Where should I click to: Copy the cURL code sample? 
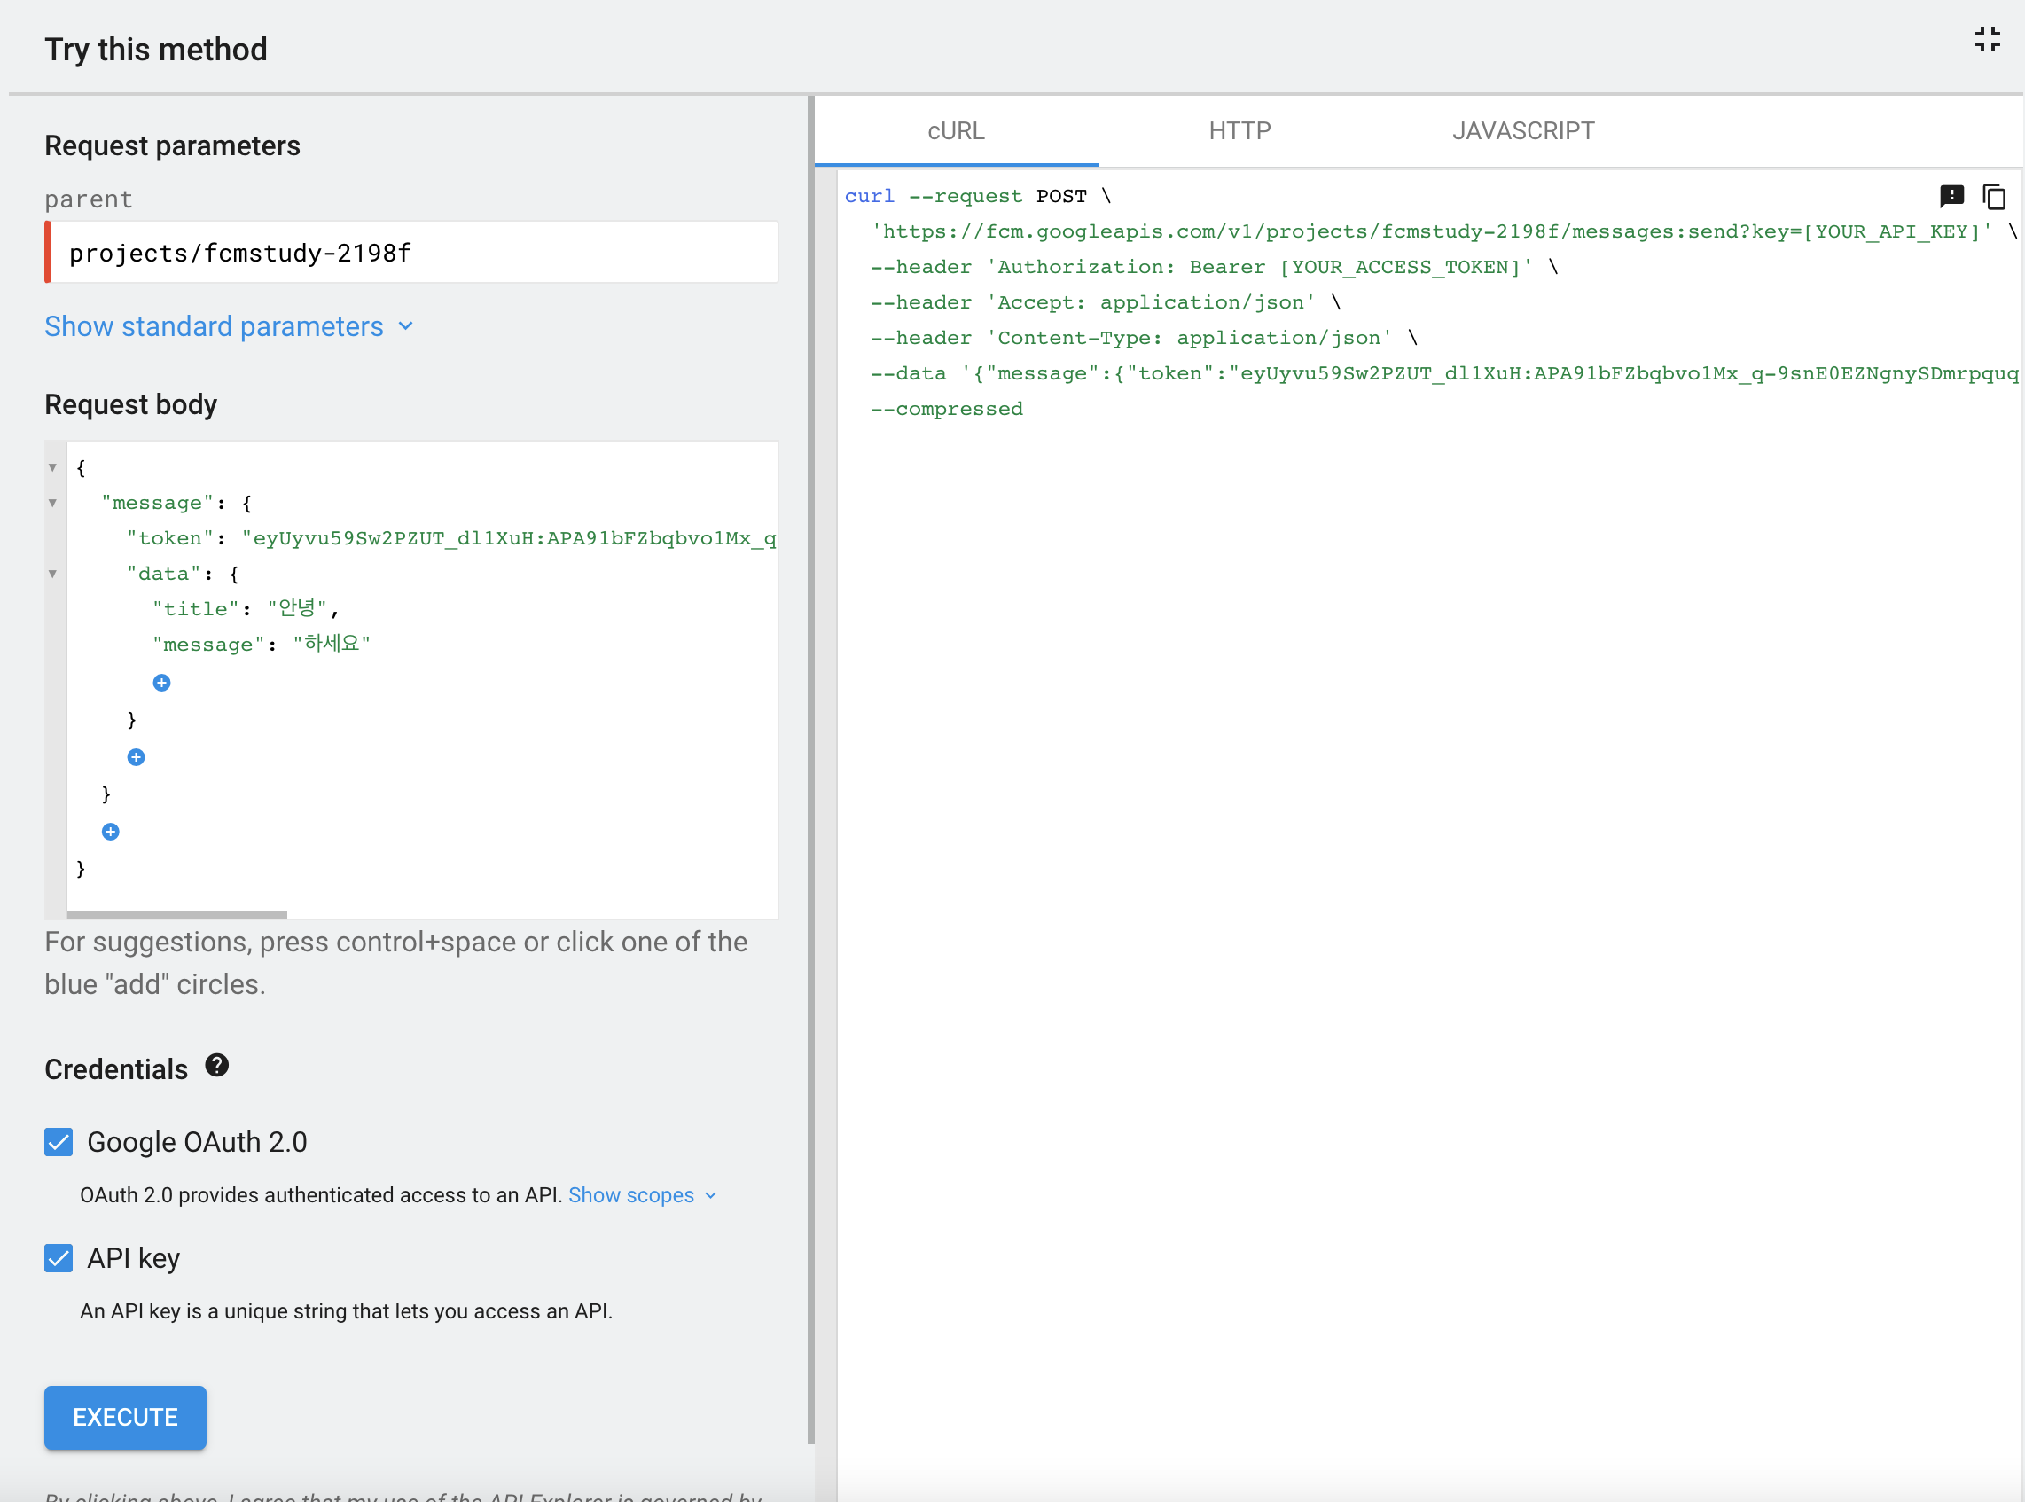[x=1993, y=196]
